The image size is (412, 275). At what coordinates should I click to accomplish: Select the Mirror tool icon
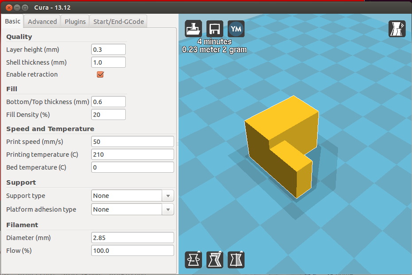[236, 260]
